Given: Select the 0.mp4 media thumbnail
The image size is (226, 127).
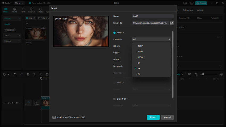Looking at the screenshot, I should (x=36, y=33).
